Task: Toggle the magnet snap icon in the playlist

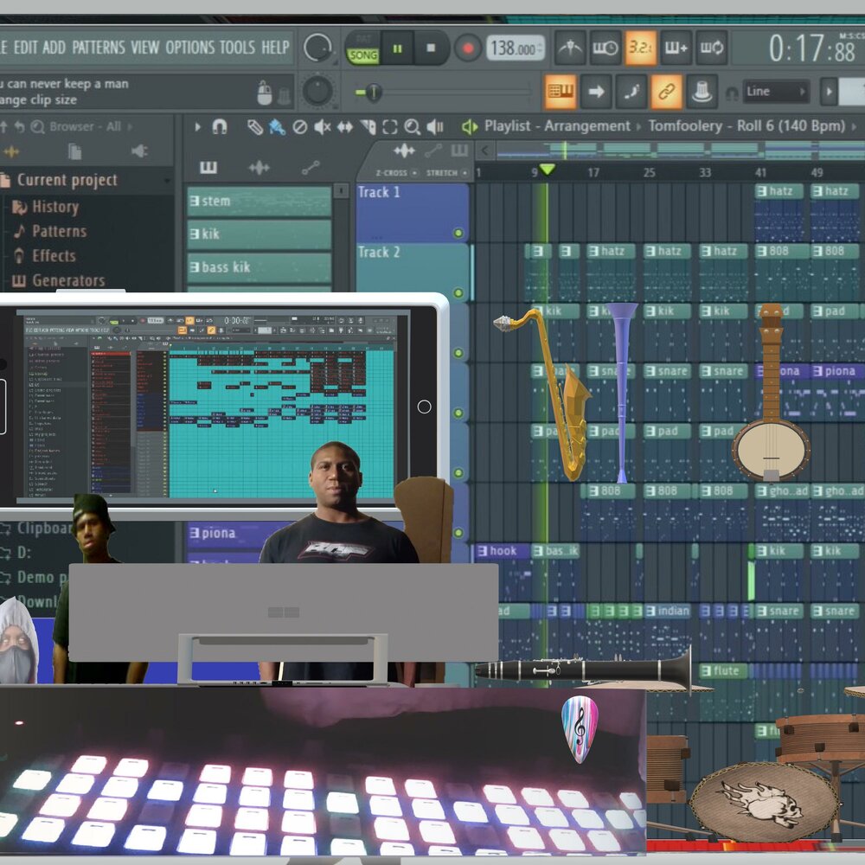Action: pyautogui.click(x=220, y=127)
